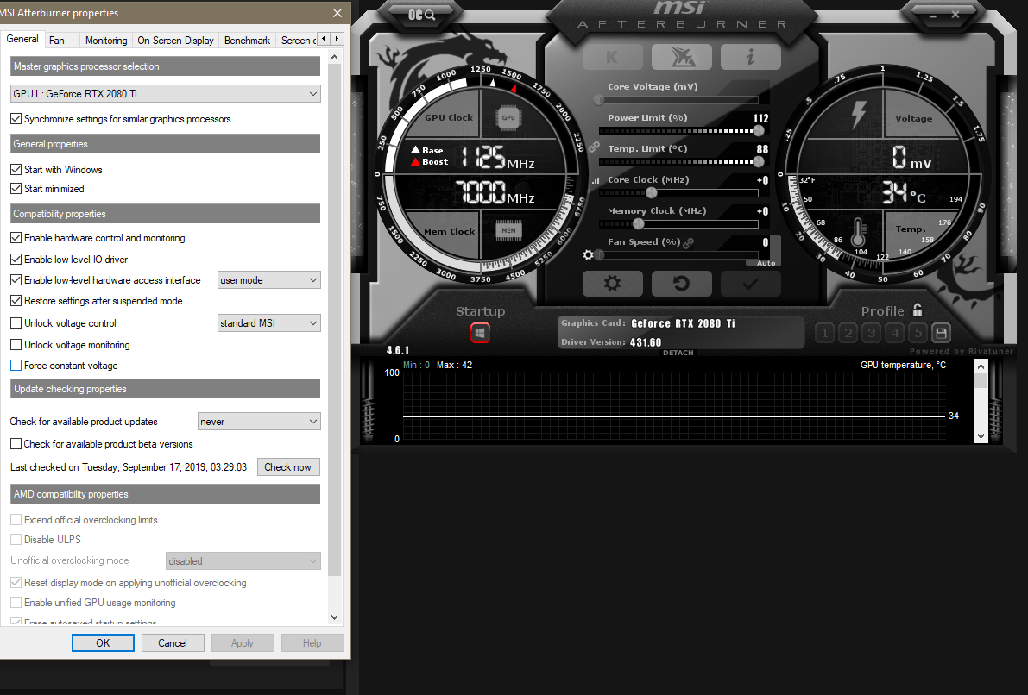Toggle Restore settings after suspended mode
Screen dimensions: 1028x695
(x=16, y=301)
